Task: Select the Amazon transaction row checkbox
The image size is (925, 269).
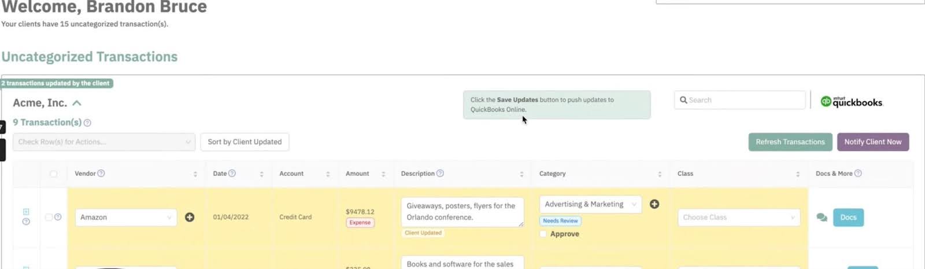Action: point(49,218)
